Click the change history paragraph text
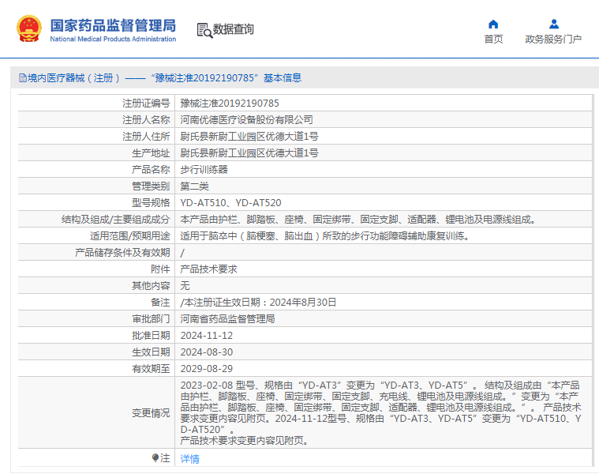The image size is (599, 474). click(x=380, y=413)
